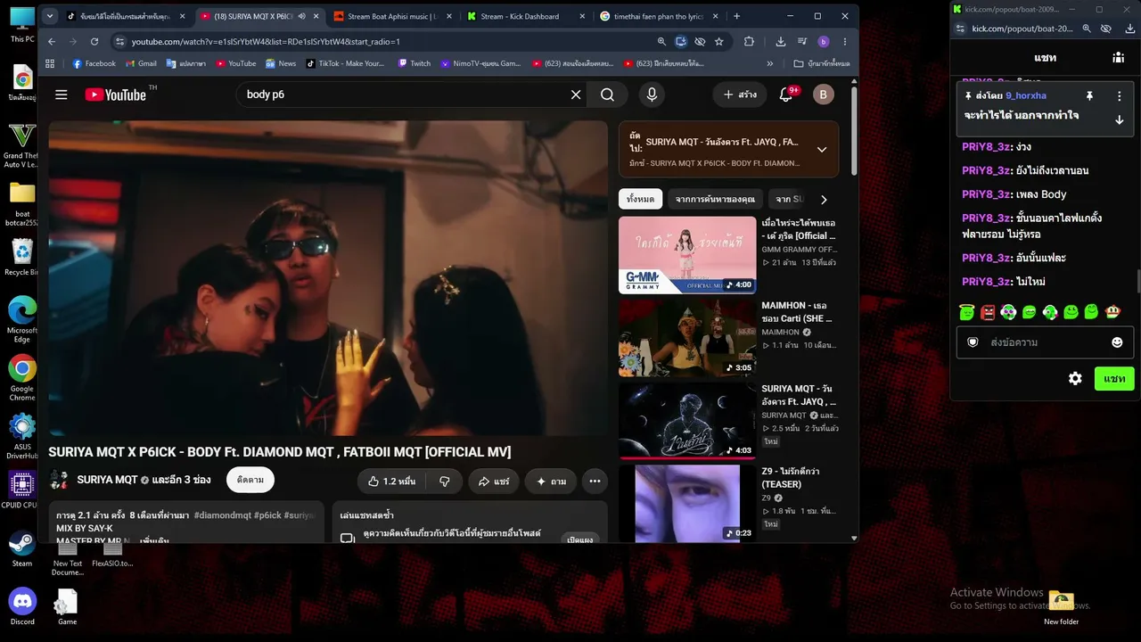This screenshot has height=642, width=1141.
Task: Expand the video description 'เพิ่มเติม'
Action: [154, 540]
